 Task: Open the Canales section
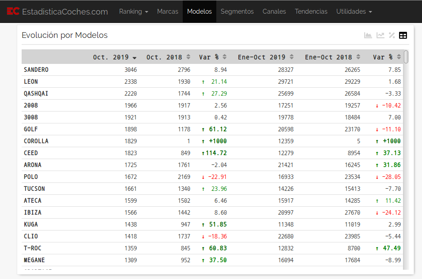[x=274, y=11]
